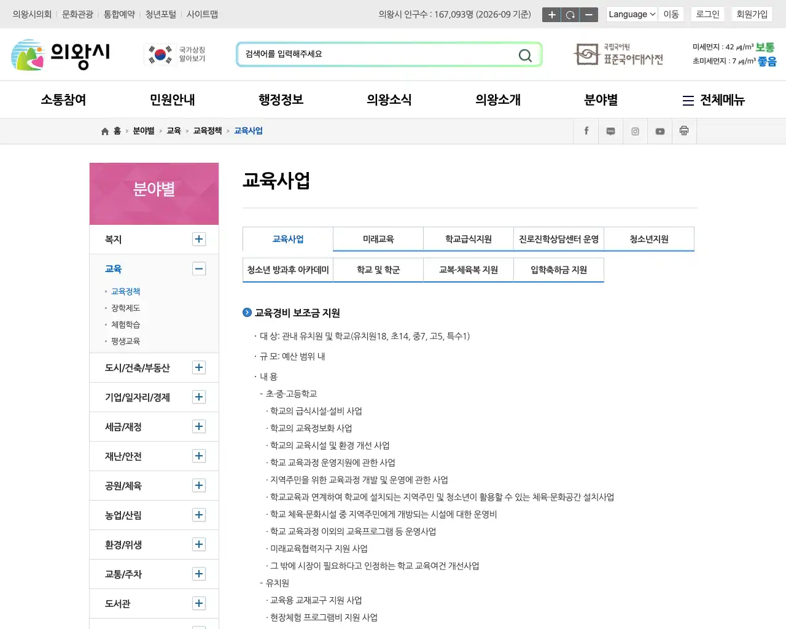Image resolution: width=786 pixels, height=629 pixels.
Task: Expand the 재난/안전 sidebar section
Action: pyautogui.click(x=199, y=456)
